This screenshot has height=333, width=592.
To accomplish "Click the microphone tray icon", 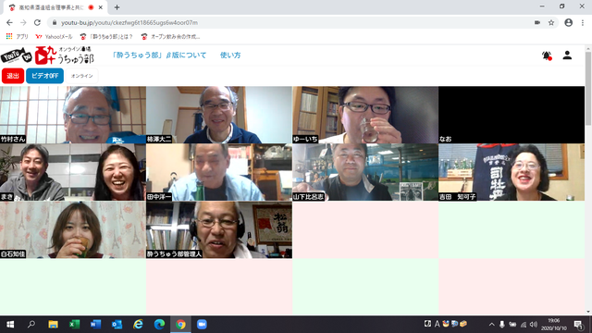I will pyautogui.click(x=502, y=325).
